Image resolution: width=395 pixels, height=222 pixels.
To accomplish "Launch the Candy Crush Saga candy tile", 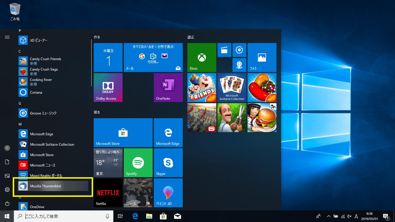I will (x=262, y=88).
